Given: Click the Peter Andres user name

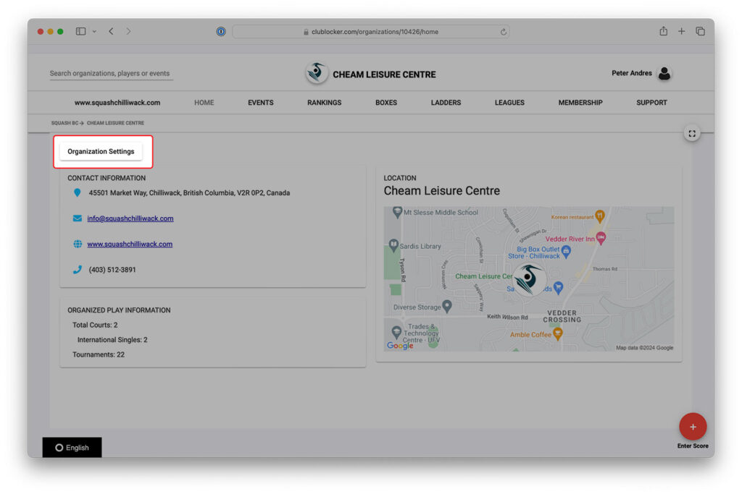Looking at the screenshot, I should point(631,73).
